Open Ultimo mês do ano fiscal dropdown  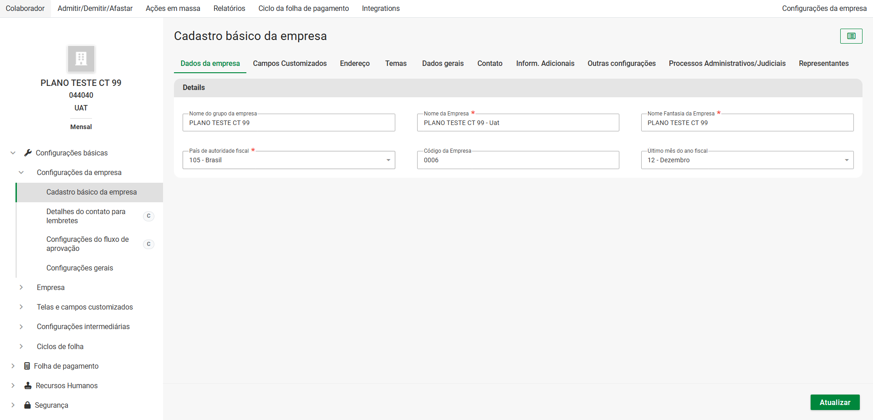point(846,160)
